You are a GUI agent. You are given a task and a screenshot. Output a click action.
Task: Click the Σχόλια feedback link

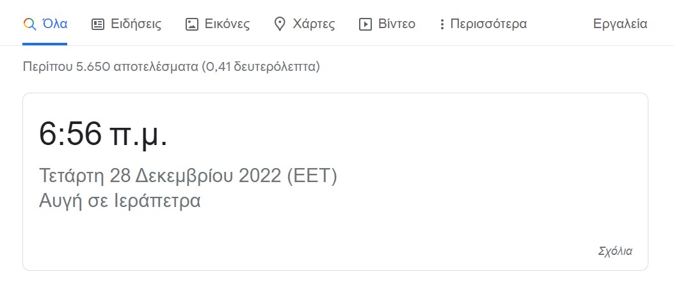[x=614, y=251]
